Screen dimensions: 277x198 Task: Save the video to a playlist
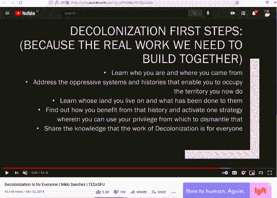tap(159, 192)
